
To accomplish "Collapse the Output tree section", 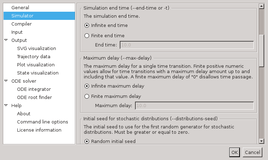I will (6, 40).
